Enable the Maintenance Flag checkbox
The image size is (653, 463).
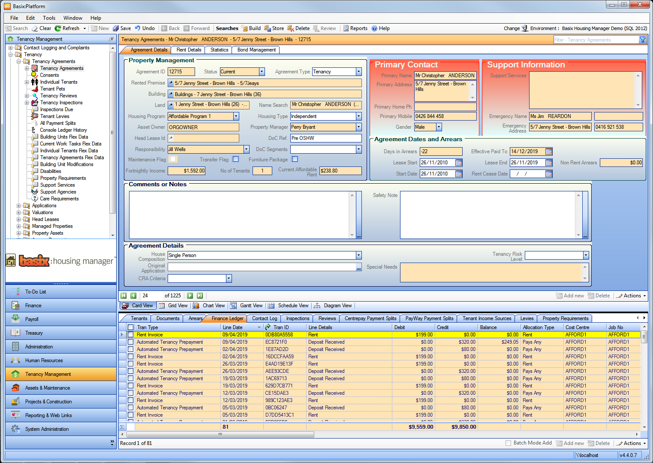[x=173, y=159]
